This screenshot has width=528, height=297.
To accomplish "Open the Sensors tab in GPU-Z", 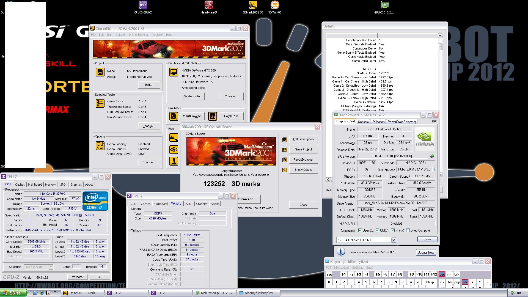I will point(363,122).
